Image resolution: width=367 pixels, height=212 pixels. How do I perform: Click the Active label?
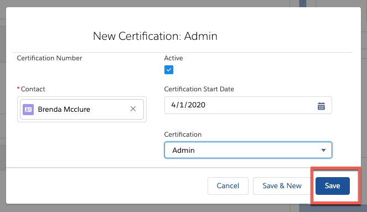coord(173,58)
